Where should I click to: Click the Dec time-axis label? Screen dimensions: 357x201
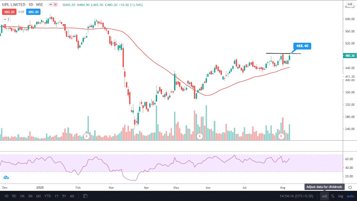(x=5, y=188)
